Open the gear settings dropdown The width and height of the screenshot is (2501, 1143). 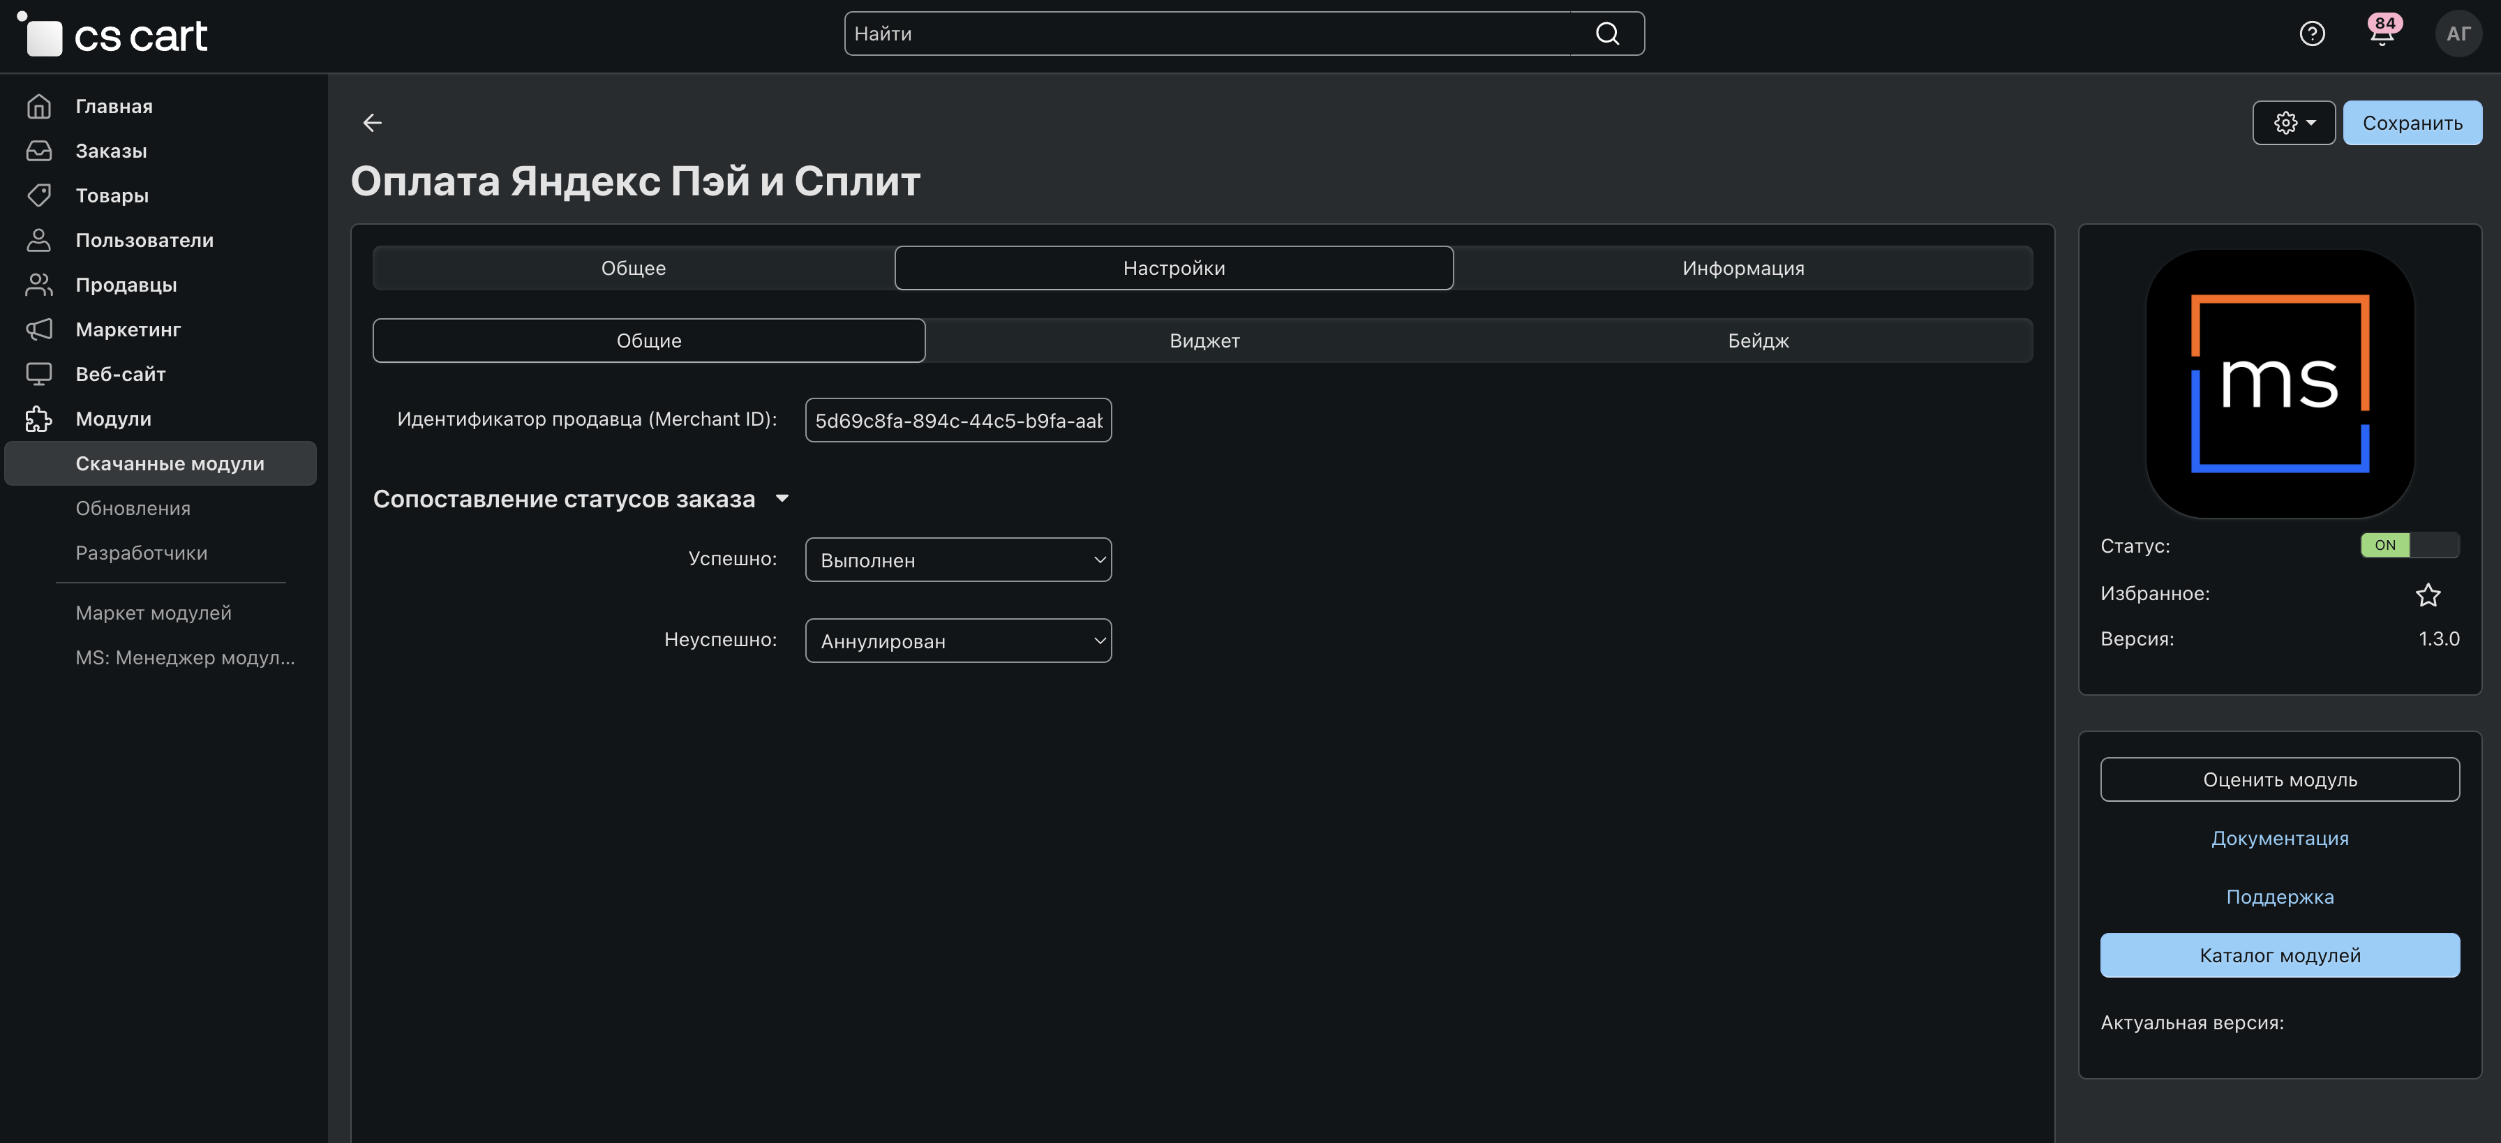click(2293, 124)
